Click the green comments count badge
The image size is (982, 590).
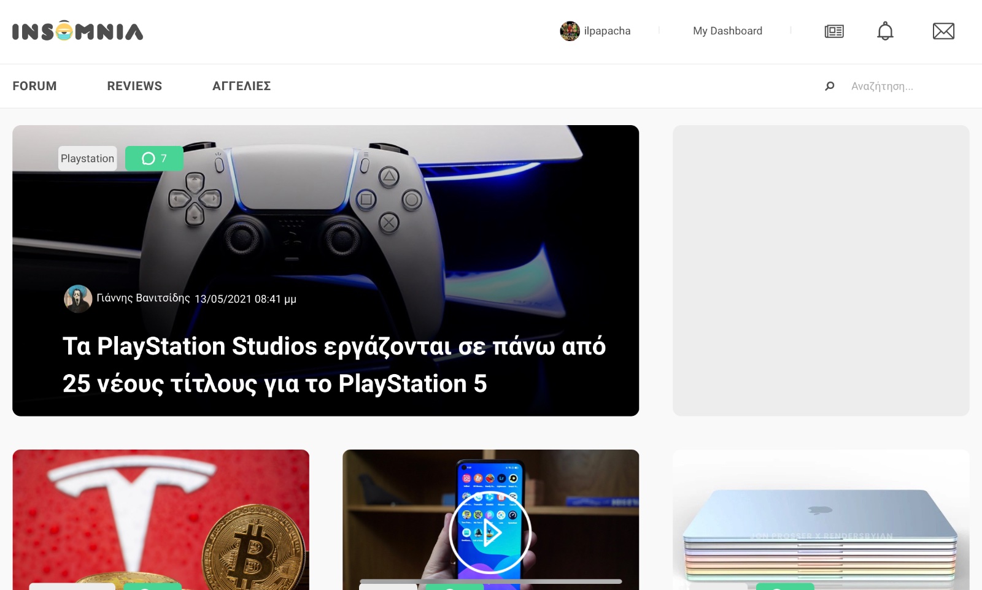click(154, 158)
